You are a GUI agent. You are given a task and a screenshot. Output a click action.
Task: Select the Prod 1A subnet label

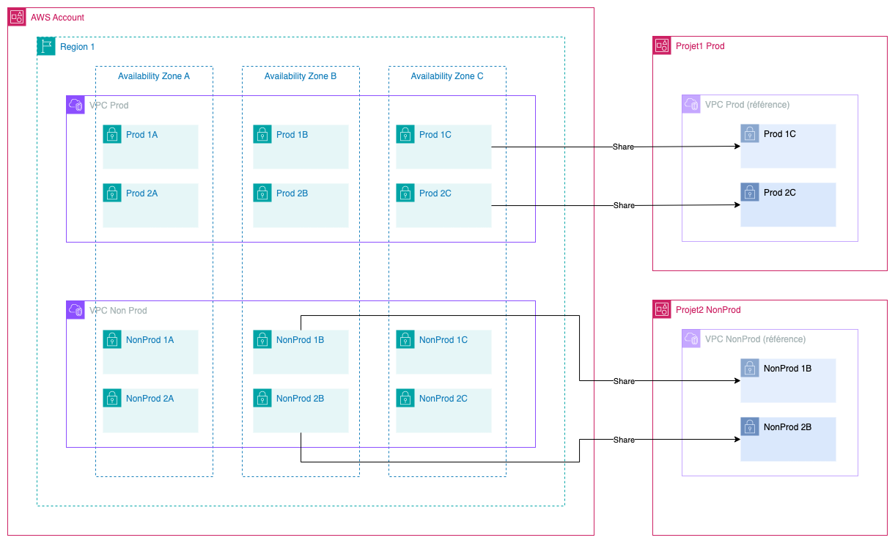click(142, 135)
